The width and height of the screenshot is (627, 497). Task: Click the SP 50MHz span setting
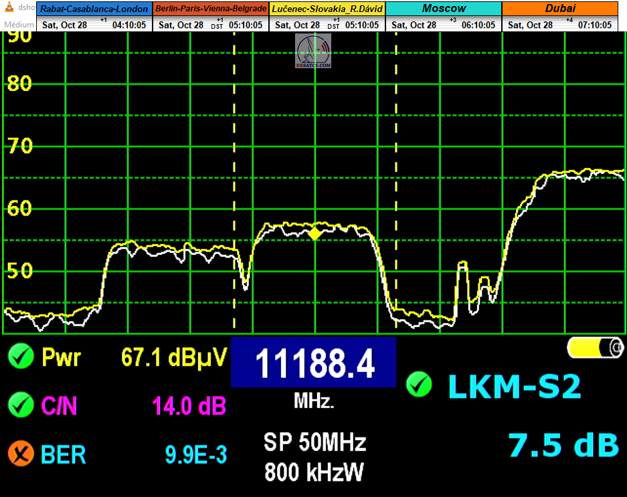click(x=314, y=443)
